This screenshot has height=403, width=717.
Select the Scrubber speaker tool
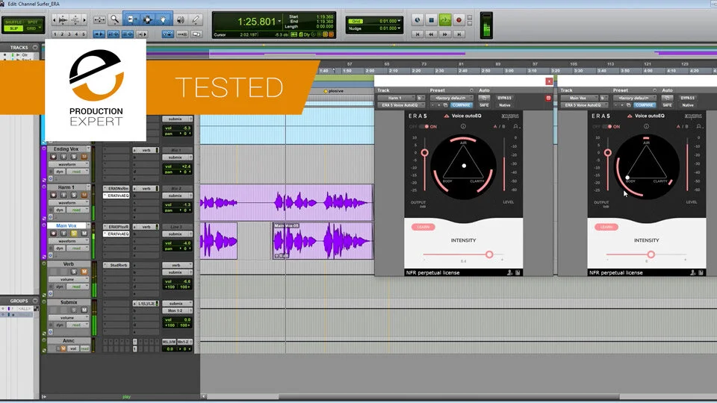pyautogui.click(x=181, y=19)
